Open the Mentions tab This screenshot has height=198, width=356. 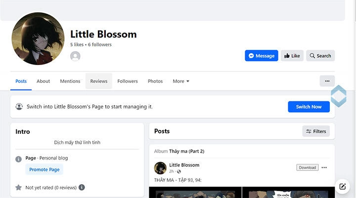point(70,81)
